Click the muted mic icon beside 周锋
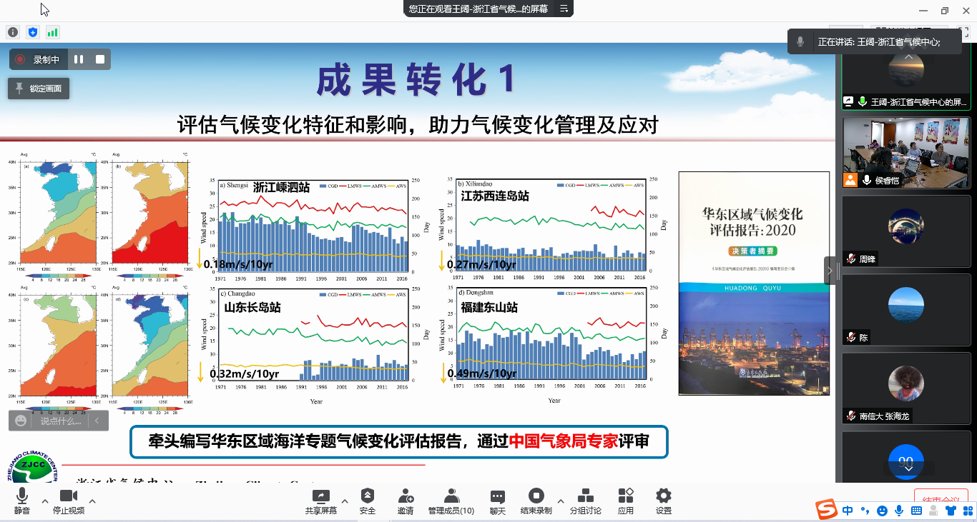Screen dimensions: 977x522 click(850, 259)
